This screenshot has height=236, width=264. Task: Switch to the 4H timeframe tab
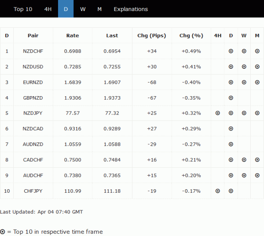[x=48, y=9]
